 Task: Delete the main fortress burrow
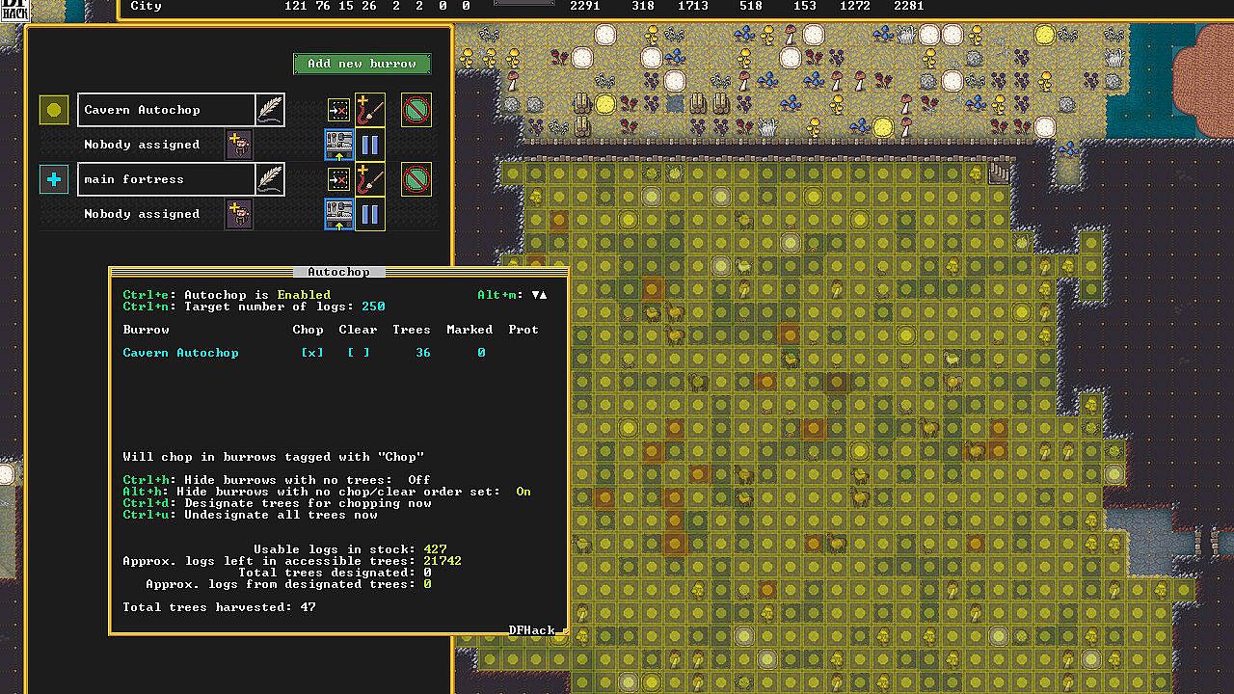coord(416,179)
